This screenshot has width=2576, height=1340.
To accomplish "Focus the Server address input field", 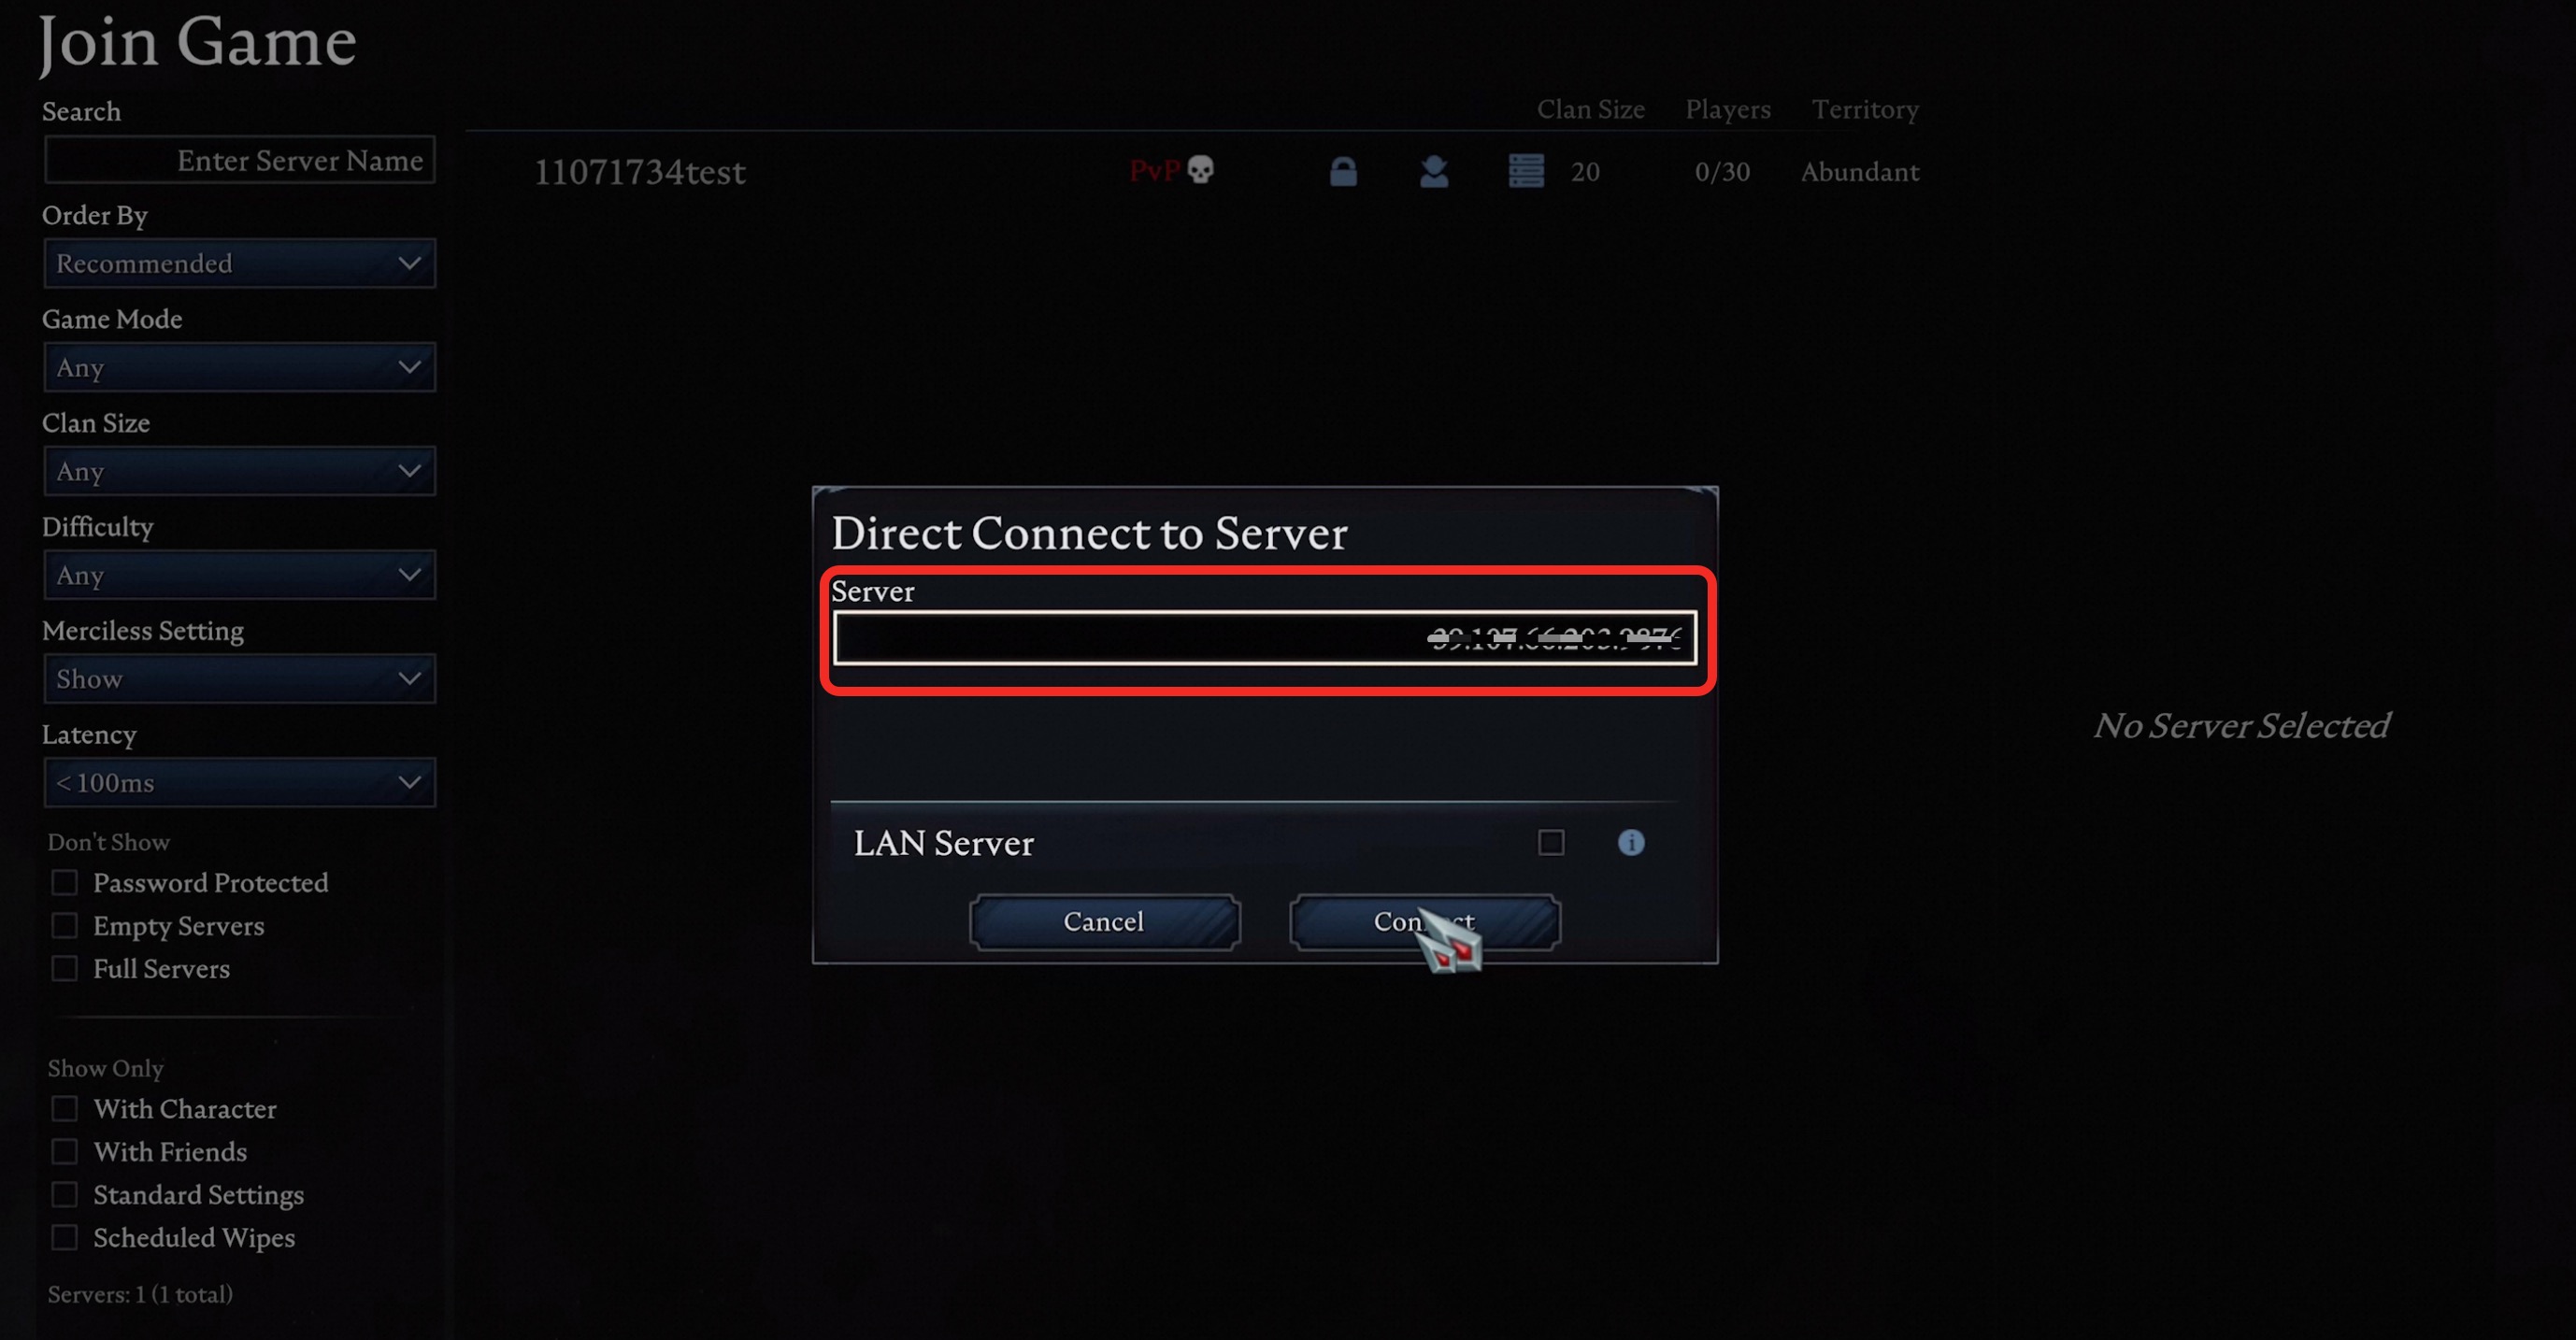I will 1265,638.
